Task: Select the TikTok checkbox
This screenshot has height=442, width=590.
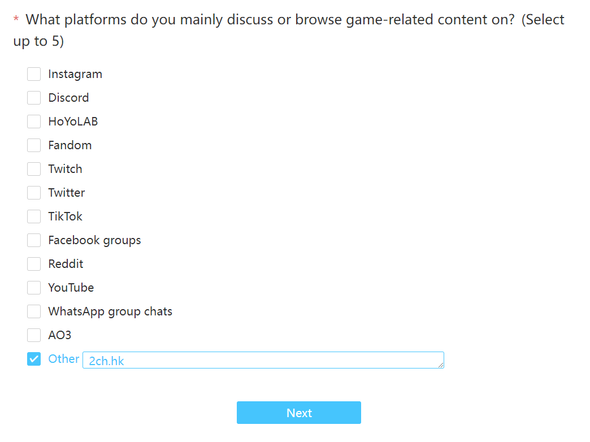Action: click(x=34, y=216)
